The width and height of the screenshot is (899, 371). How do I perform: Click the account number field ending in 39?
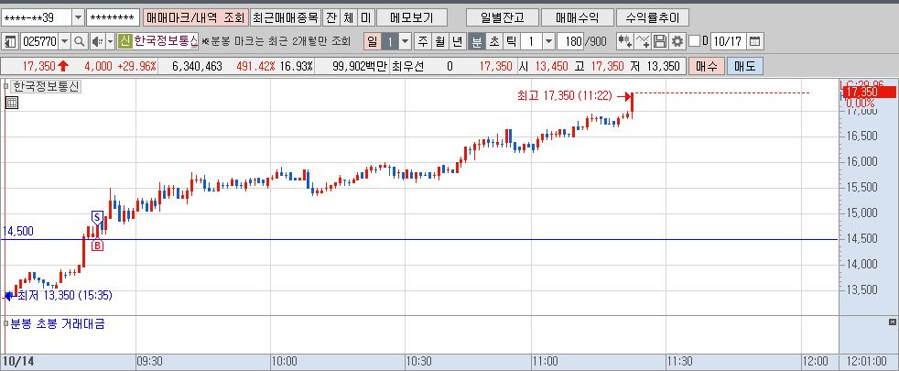tap(37, 17)
